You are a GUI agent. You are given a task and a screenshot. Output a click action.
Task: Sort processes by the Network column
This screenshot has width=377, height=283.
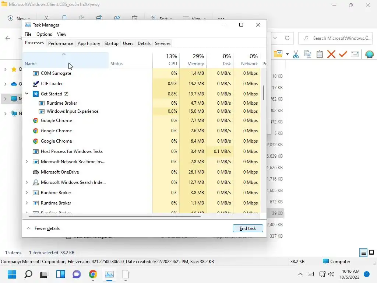click(x=247, y=60)
